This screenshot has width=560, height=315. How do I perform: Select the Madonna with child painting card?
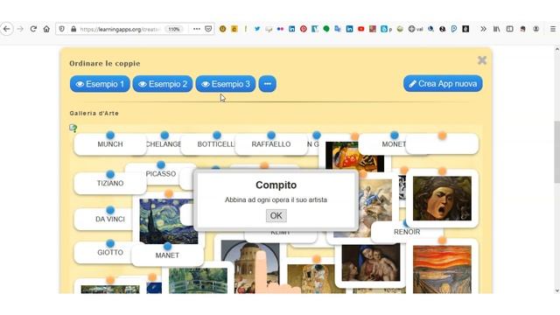click(371, 262)
